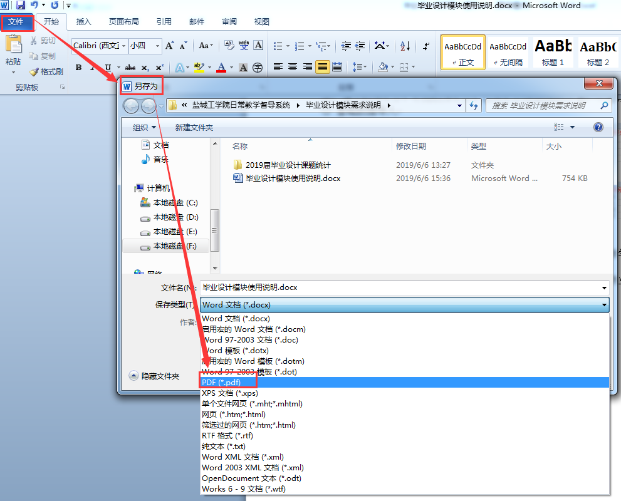Viewport: 621px width, 501px height.
Task: Toggle Bold formatting in the ribbon
Action: click(x=79, y=68)
